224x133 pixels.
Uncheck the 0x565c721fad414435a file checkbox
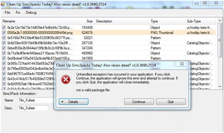point(4,63)
